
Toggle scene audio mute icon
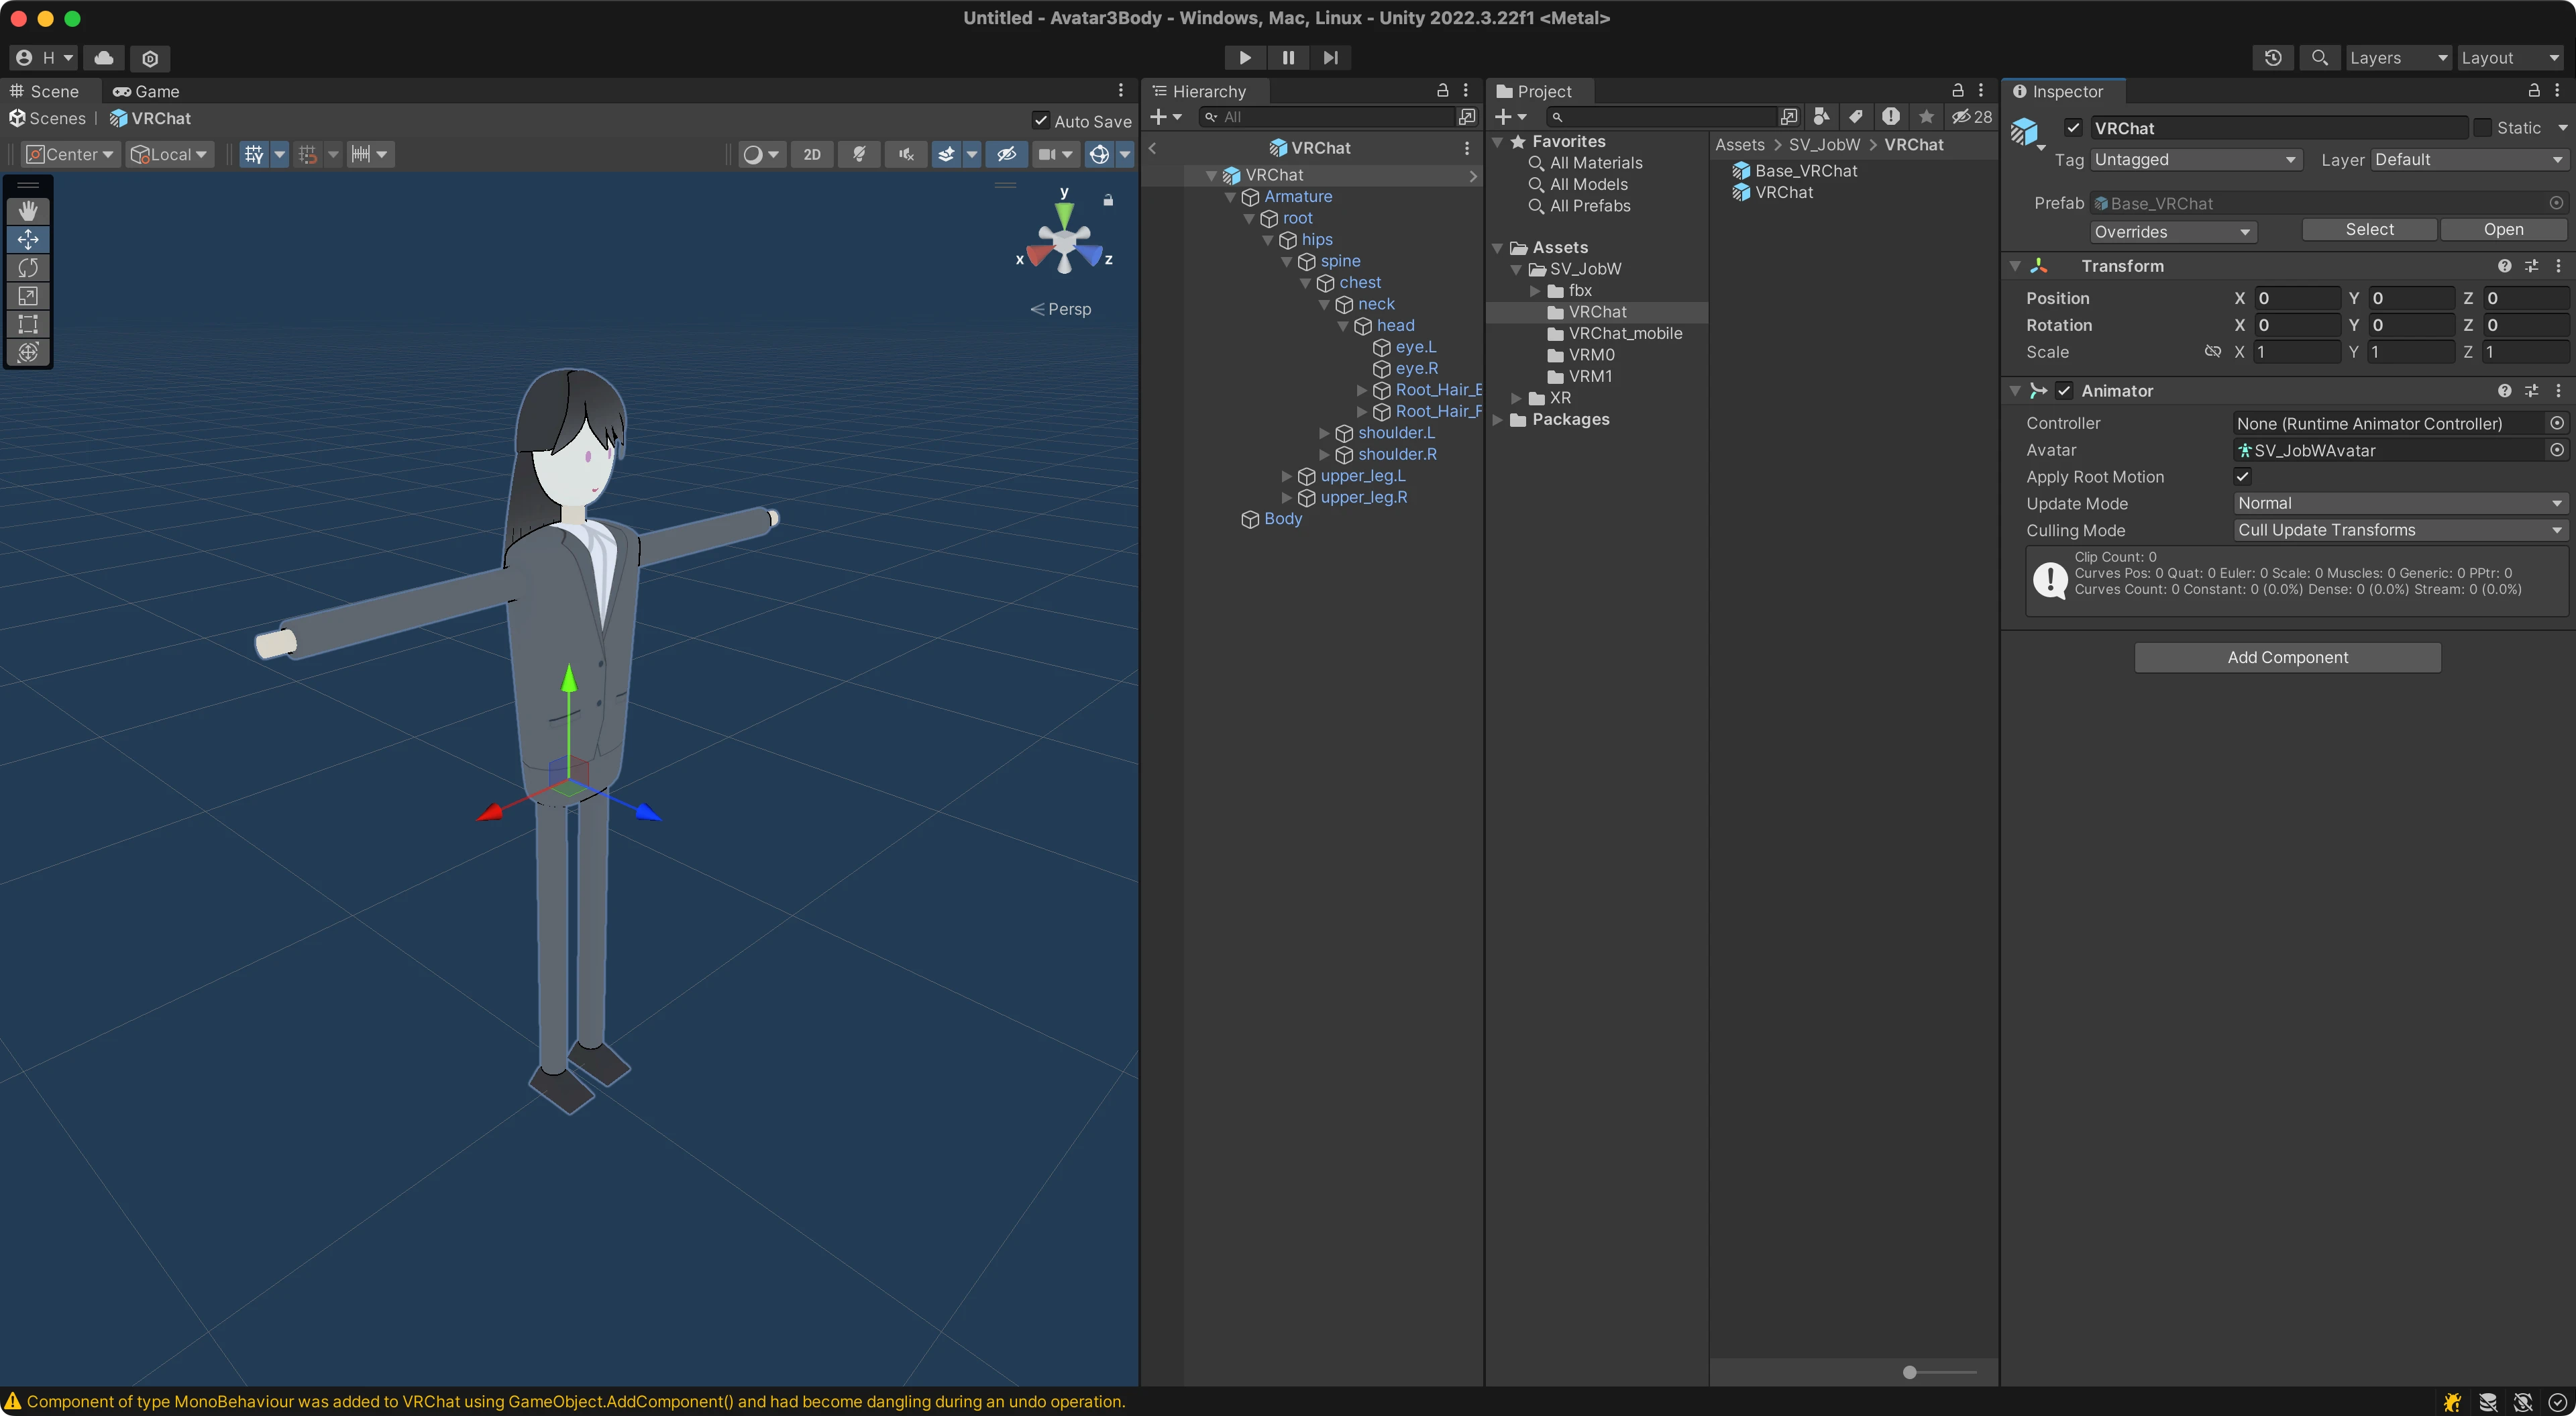point(906,154)
